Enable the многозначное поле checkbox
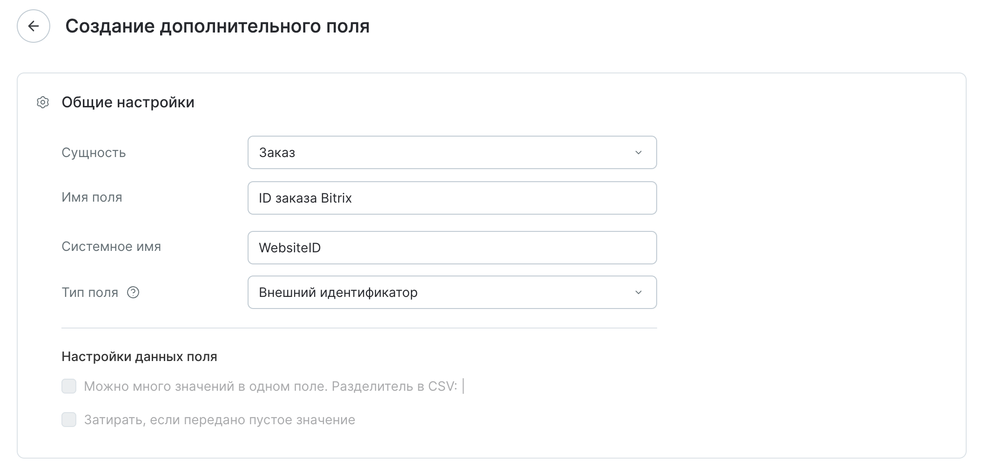The width and height of the screenshot is (982, 473). pyautogui.click(x=68, y=386)
